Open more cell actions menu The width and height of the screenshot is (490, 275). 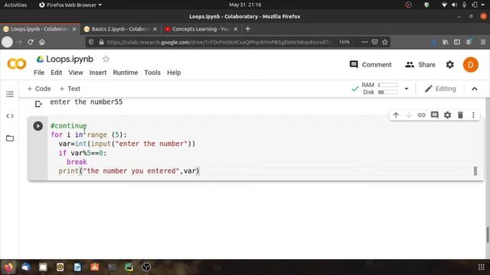pyautogui.click(x=473, y=115)
